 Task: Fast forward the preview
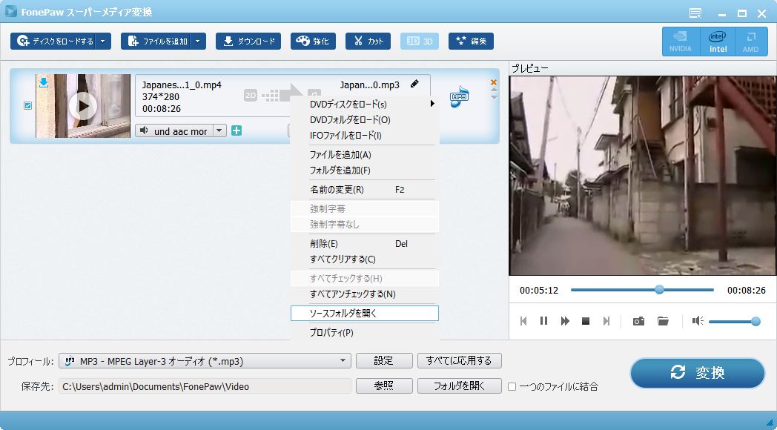pos(565,321)
